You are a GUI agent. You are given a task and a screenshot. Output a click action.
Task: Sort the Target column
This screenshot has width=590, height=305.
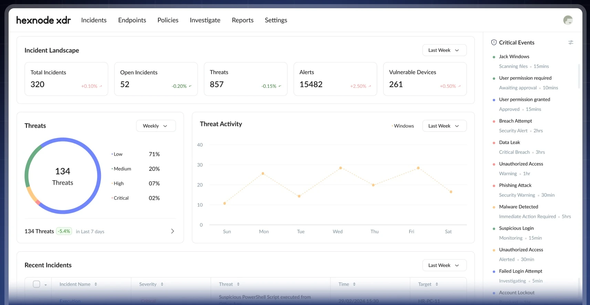pyautogui.click(x=437, y=284)
